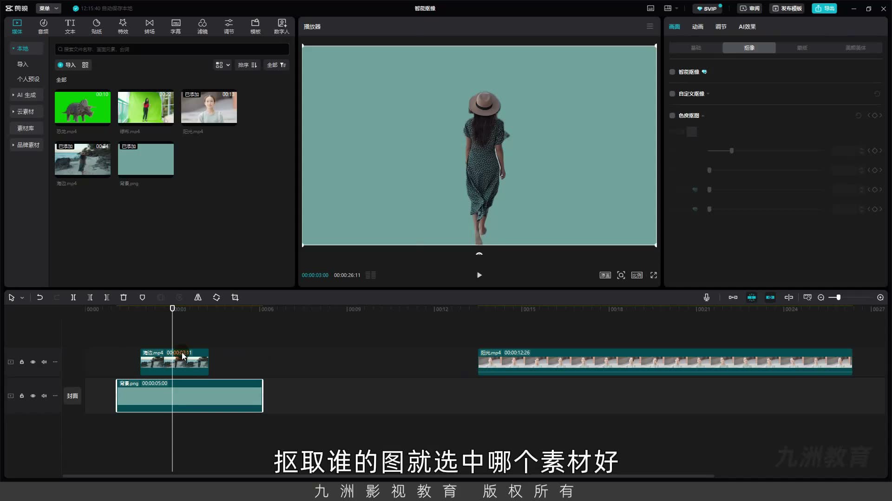Open the 转场 transitions panel
Screen dimensions: 892x501
click(149, 26)
